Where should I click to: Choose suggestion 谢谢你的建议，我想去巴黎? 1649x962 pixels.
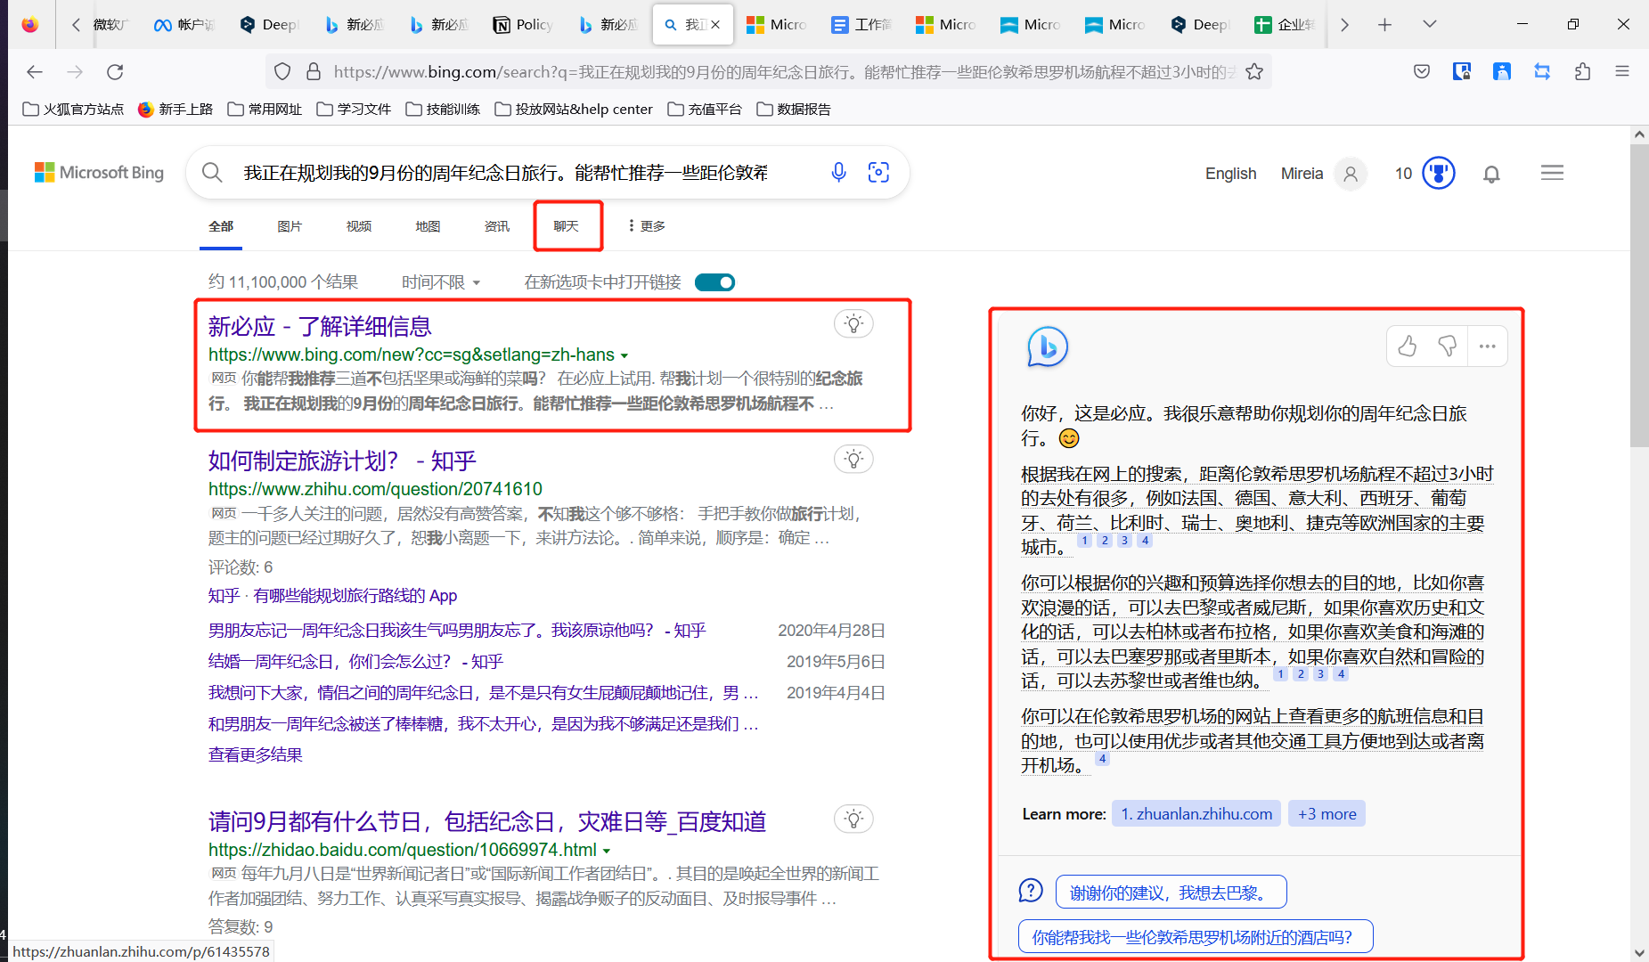coord(1171,893)
